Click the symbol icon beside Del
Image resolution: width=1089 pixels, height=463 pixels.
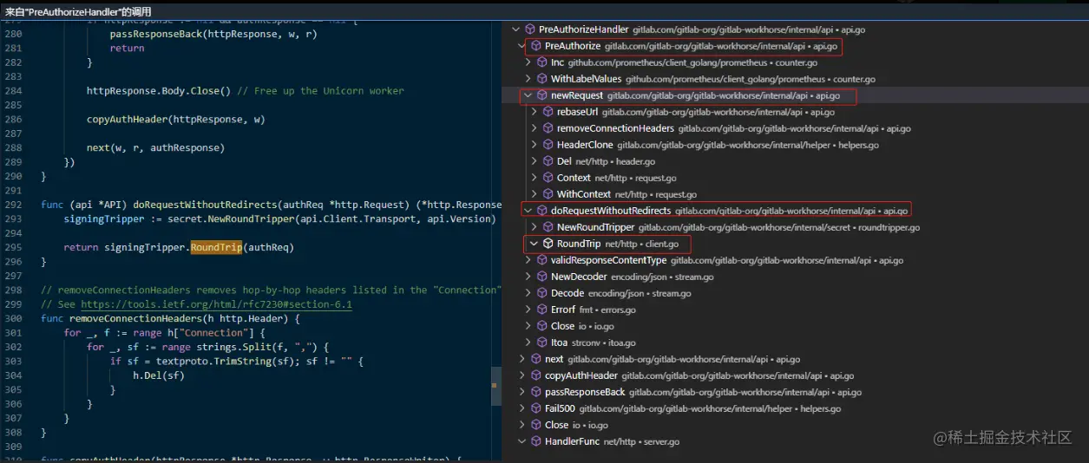548,161
